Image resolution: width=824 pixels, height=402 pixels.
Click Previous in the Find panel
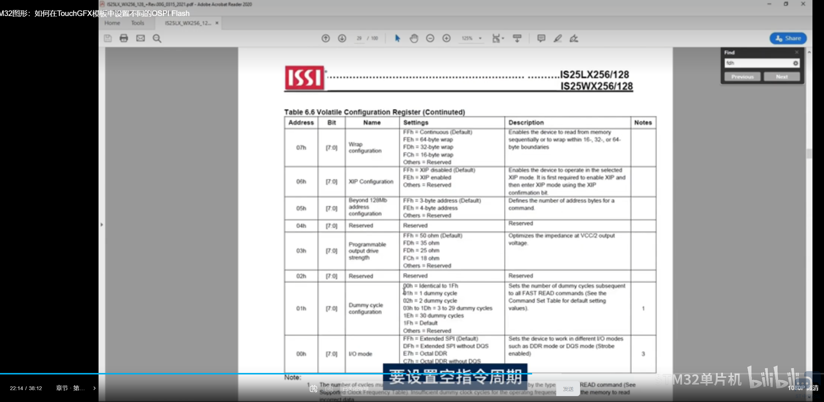point(742,77)
